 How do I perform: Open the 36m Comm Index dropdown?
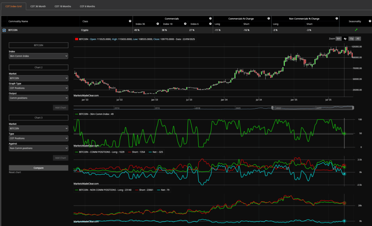pos(39,56)
